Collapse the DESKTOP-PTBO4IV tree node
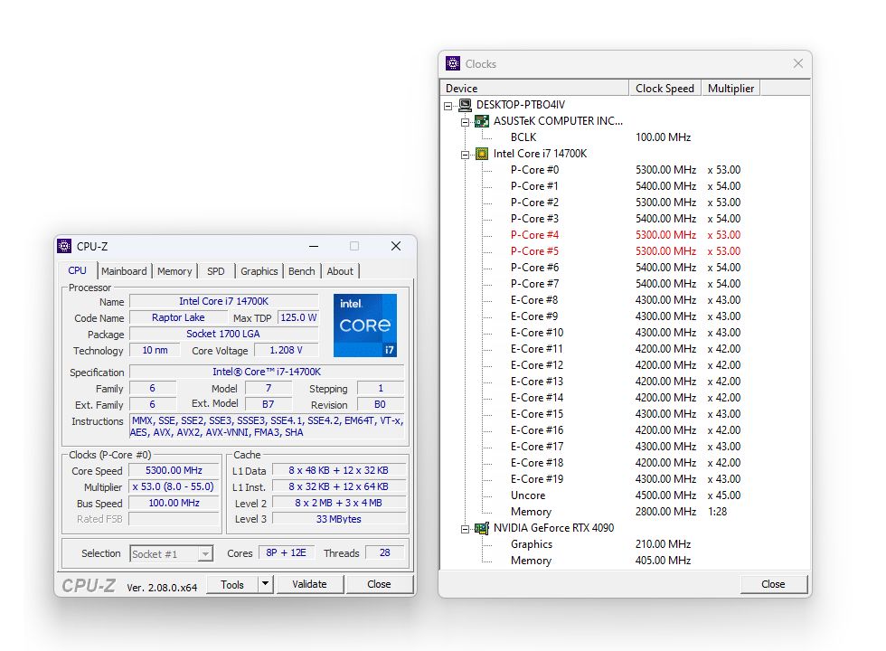This screenshot has height=651, width=886. (x=448, y=106)
